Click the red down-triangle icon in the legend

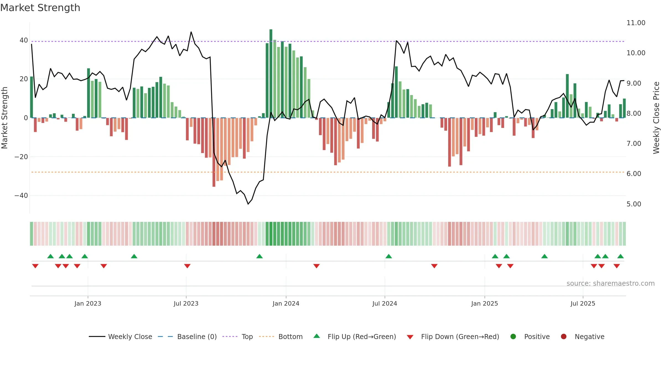point(410,337)
